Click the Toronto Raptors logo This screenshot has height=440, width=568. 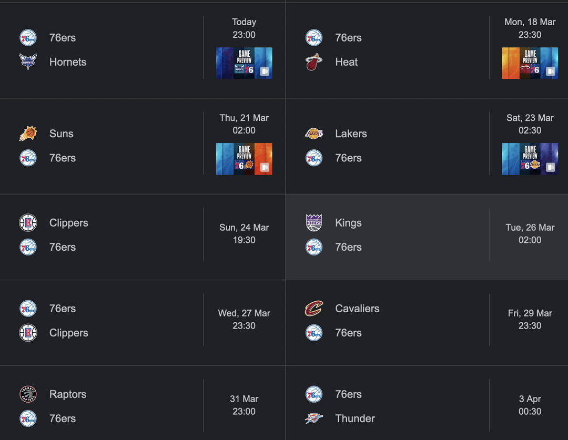[28, 394]
